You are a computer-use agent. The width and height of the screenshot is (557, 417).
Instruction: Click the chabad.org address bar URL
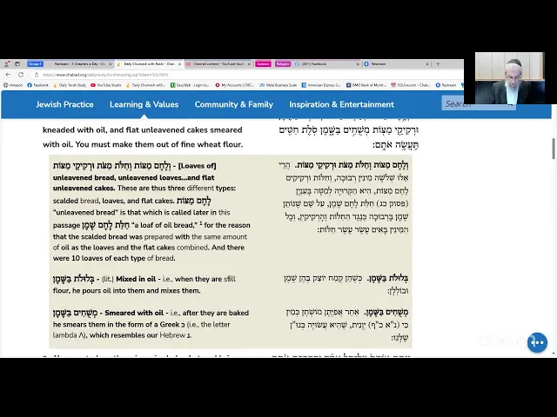point(105,75)
